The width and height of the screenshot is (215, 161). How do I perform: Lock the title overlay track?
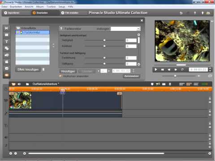tap(210, 123)
